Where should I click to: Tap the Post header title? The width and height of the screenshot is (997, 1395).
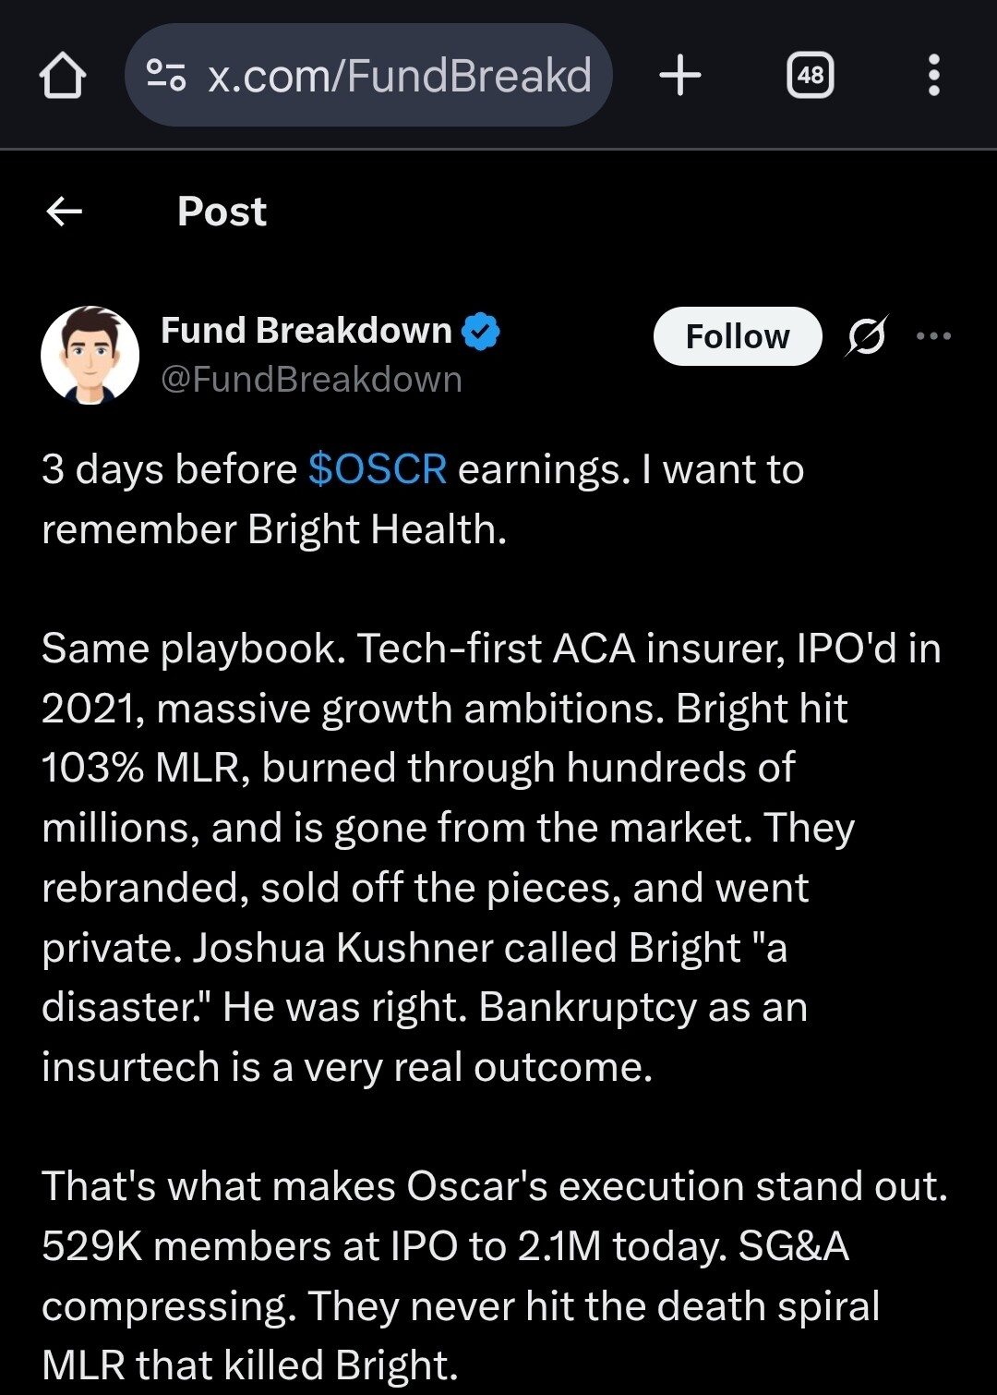pyautogui.click(x=222, y=212)
